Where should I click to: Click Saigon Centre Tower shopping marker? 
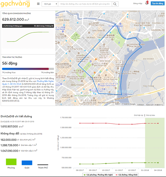(99, 84)
